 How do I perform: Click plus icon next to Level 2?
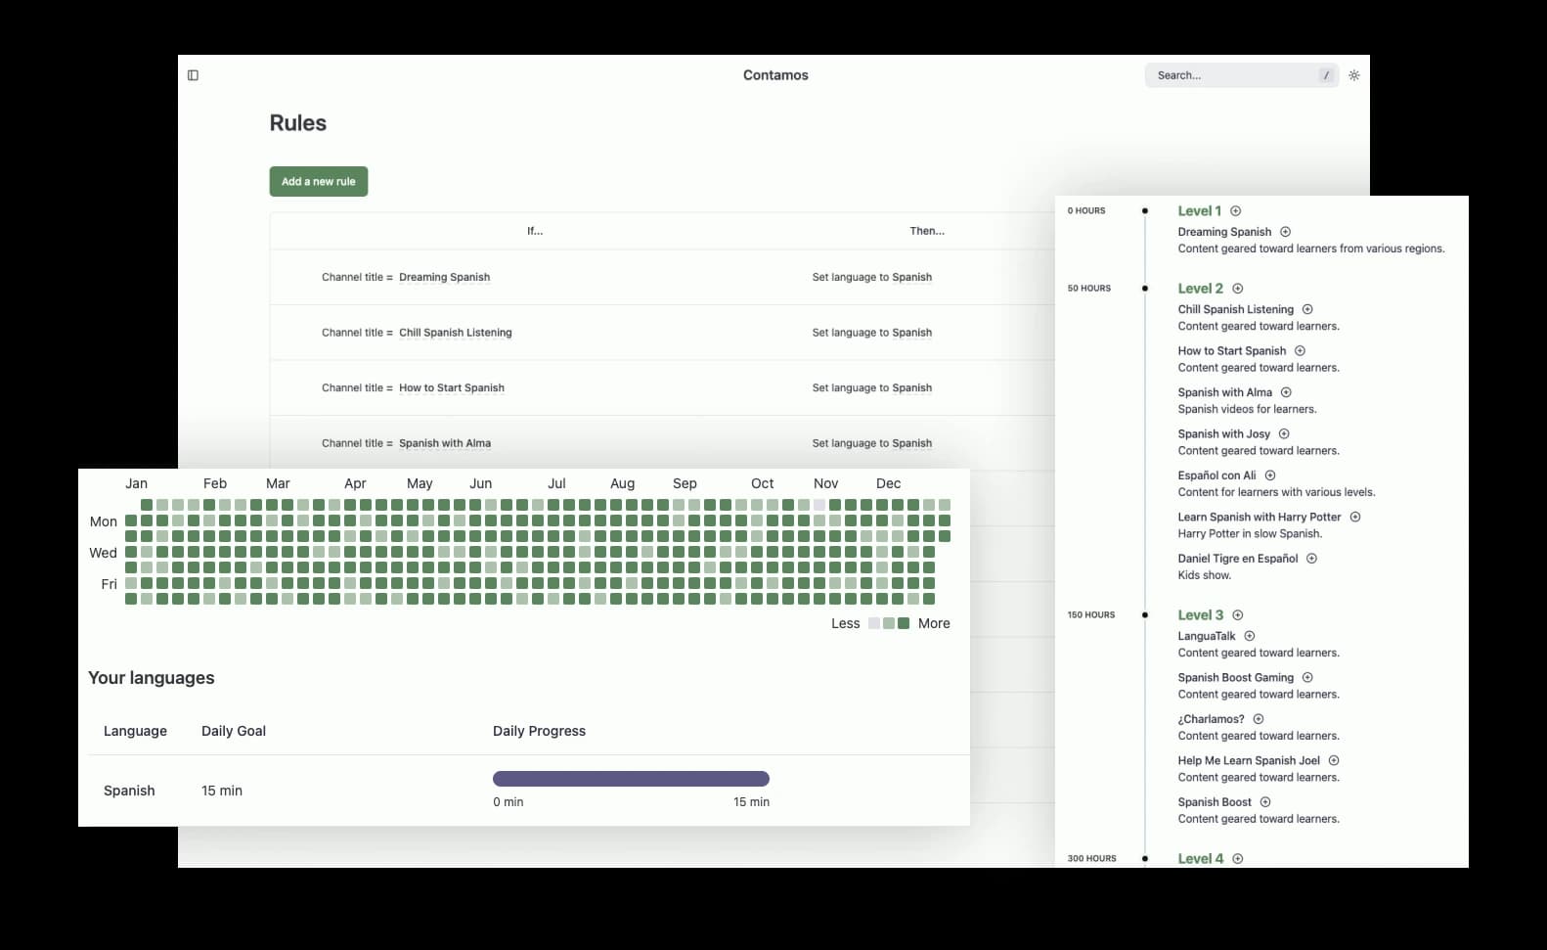coord(1237,289)
